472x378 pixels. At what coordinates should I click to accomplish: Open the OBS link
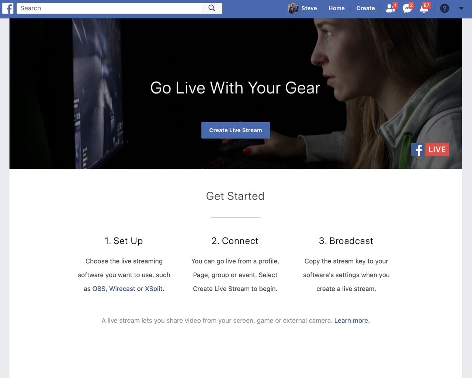coord(99,289)
